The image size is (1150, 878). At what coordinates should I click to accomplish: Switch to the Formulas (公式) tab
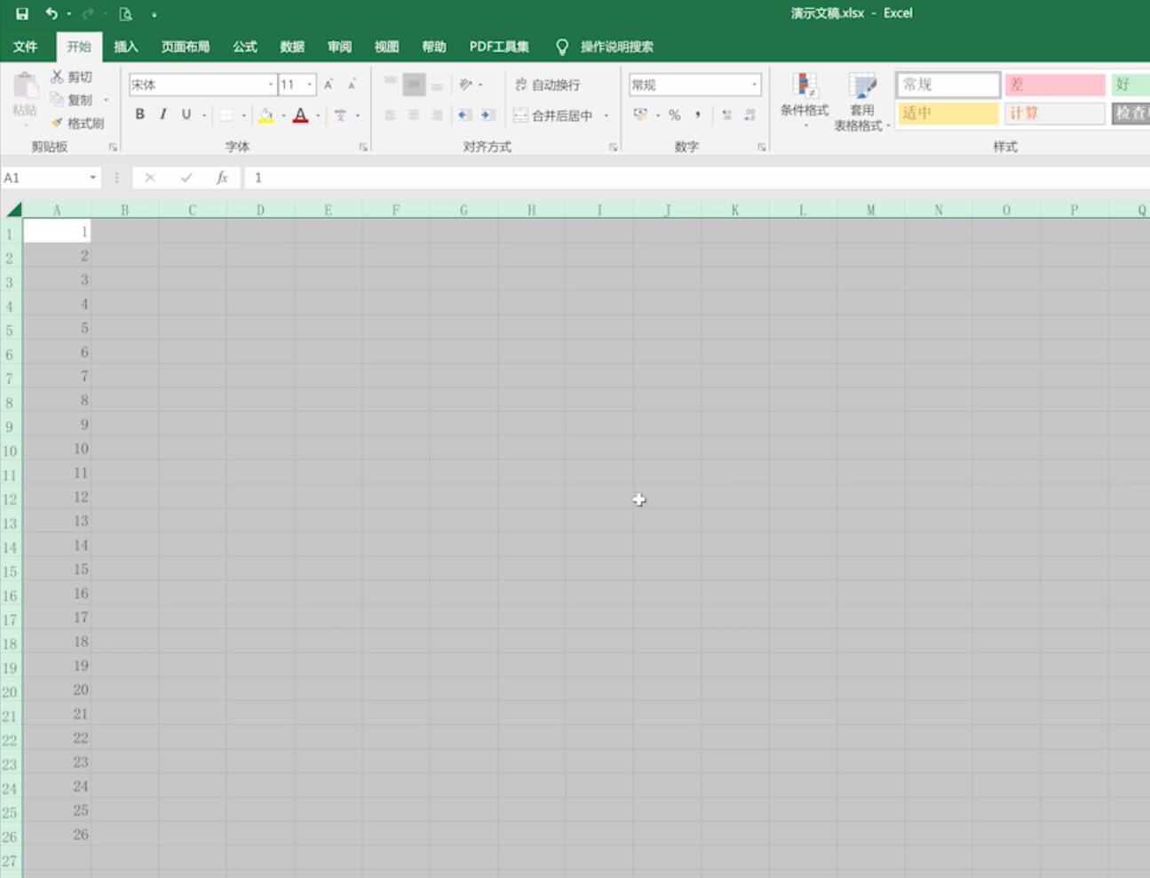tap(245, 46)
